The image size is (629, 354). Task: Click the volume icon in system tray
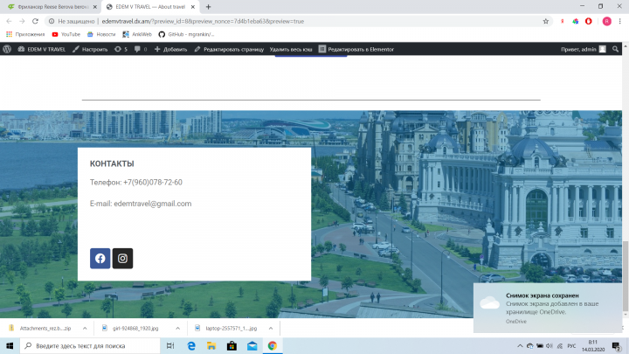pos(550,345)
